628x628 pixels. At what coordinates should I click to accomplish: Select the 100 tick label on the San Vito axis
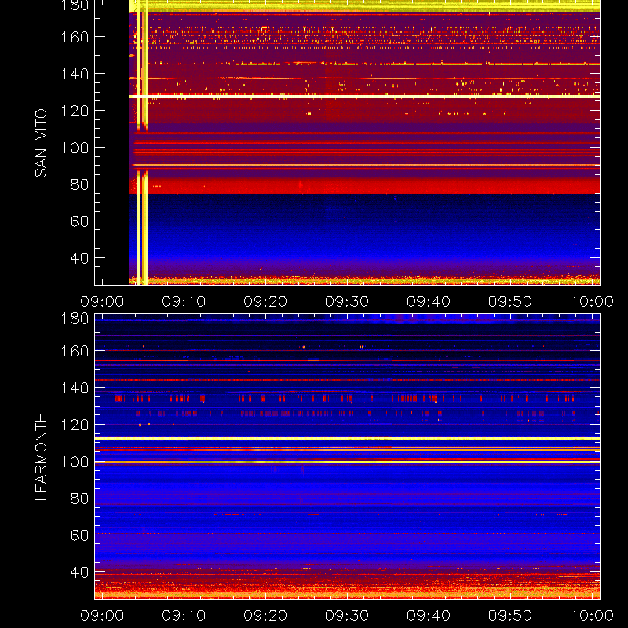pos(75,148)
